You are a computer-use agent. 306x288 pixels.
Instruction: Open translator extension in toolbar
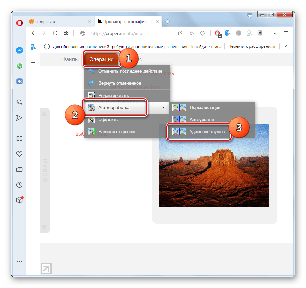[x=228, y=33]
